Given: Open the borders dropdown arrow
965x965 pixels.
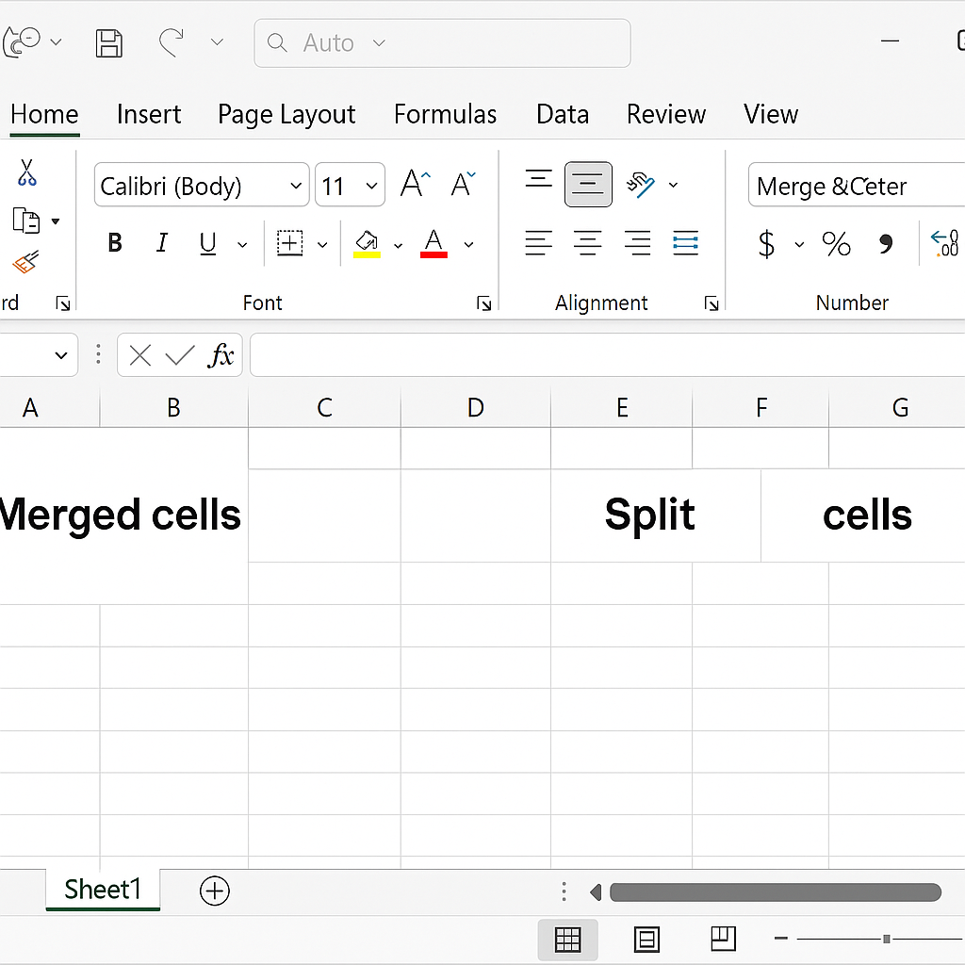Looking at the screenshot, I should coord(322,245).
